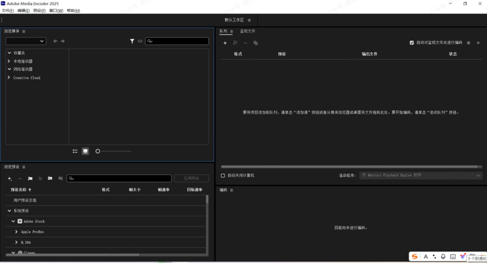Collapse the 系统预设 preset group
The image size is (487, 263).
point(9,211)
